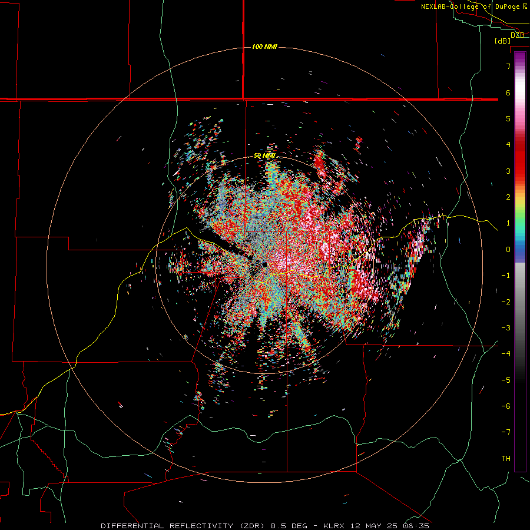This screenshot has height=530, width=530.
Task: Click the -6 tick label on scale
Action: click(x=506, y=406)
